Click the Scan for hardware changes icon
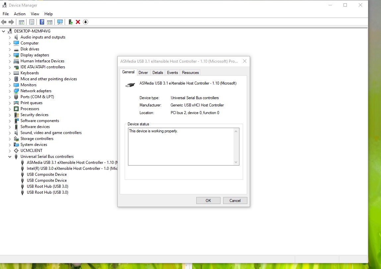Image resolution: width=381 pixels, height=269 pixels. pos(60,22)
